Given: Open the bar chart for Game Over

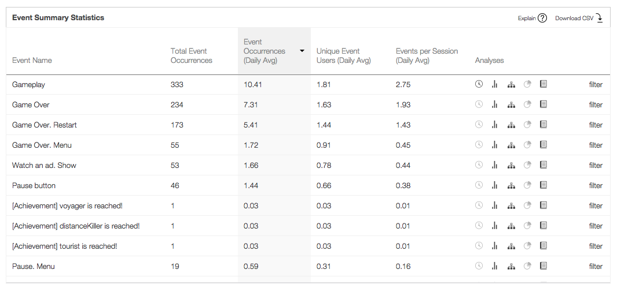Looking at the screenshot, I should pyautogui.click(x=495, y=104).
